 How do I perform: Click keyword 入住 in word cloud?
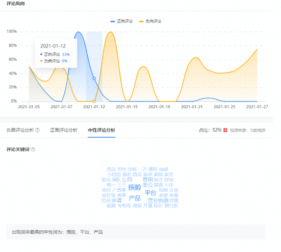click(169, 185)
